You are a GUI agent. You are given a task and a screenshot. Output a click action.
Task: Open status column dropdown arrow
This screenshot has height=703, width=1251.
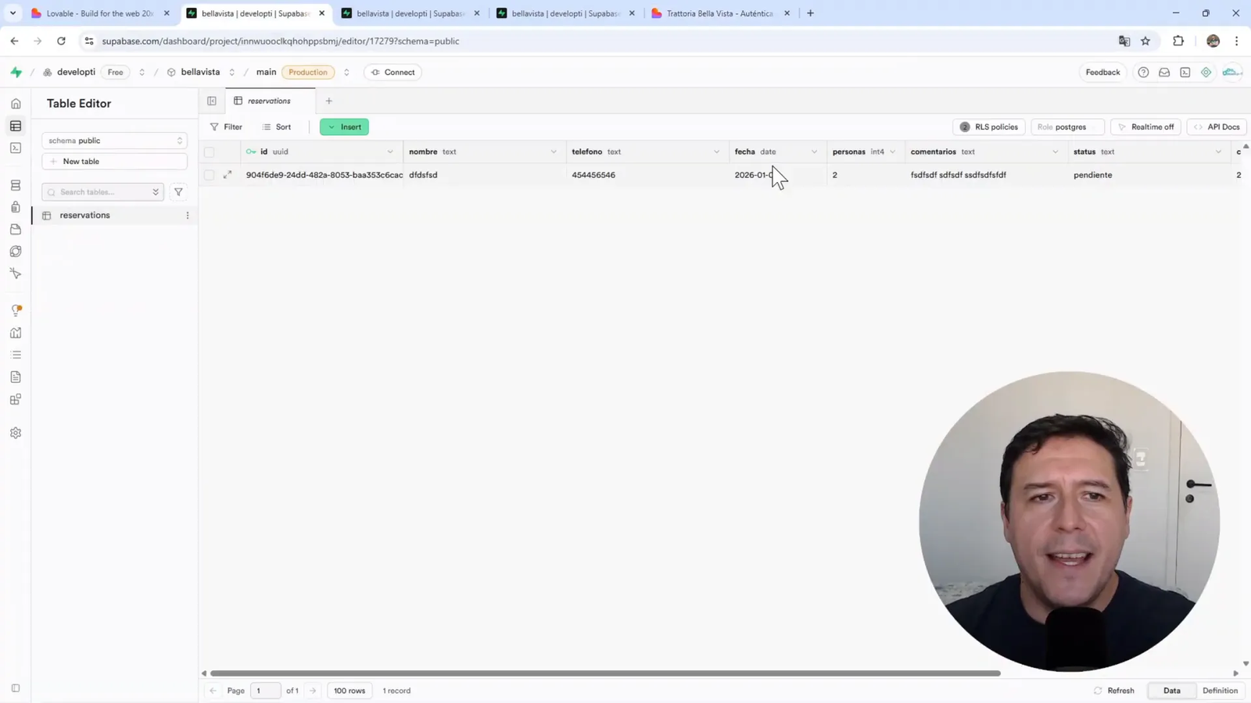pos(1218,152)
